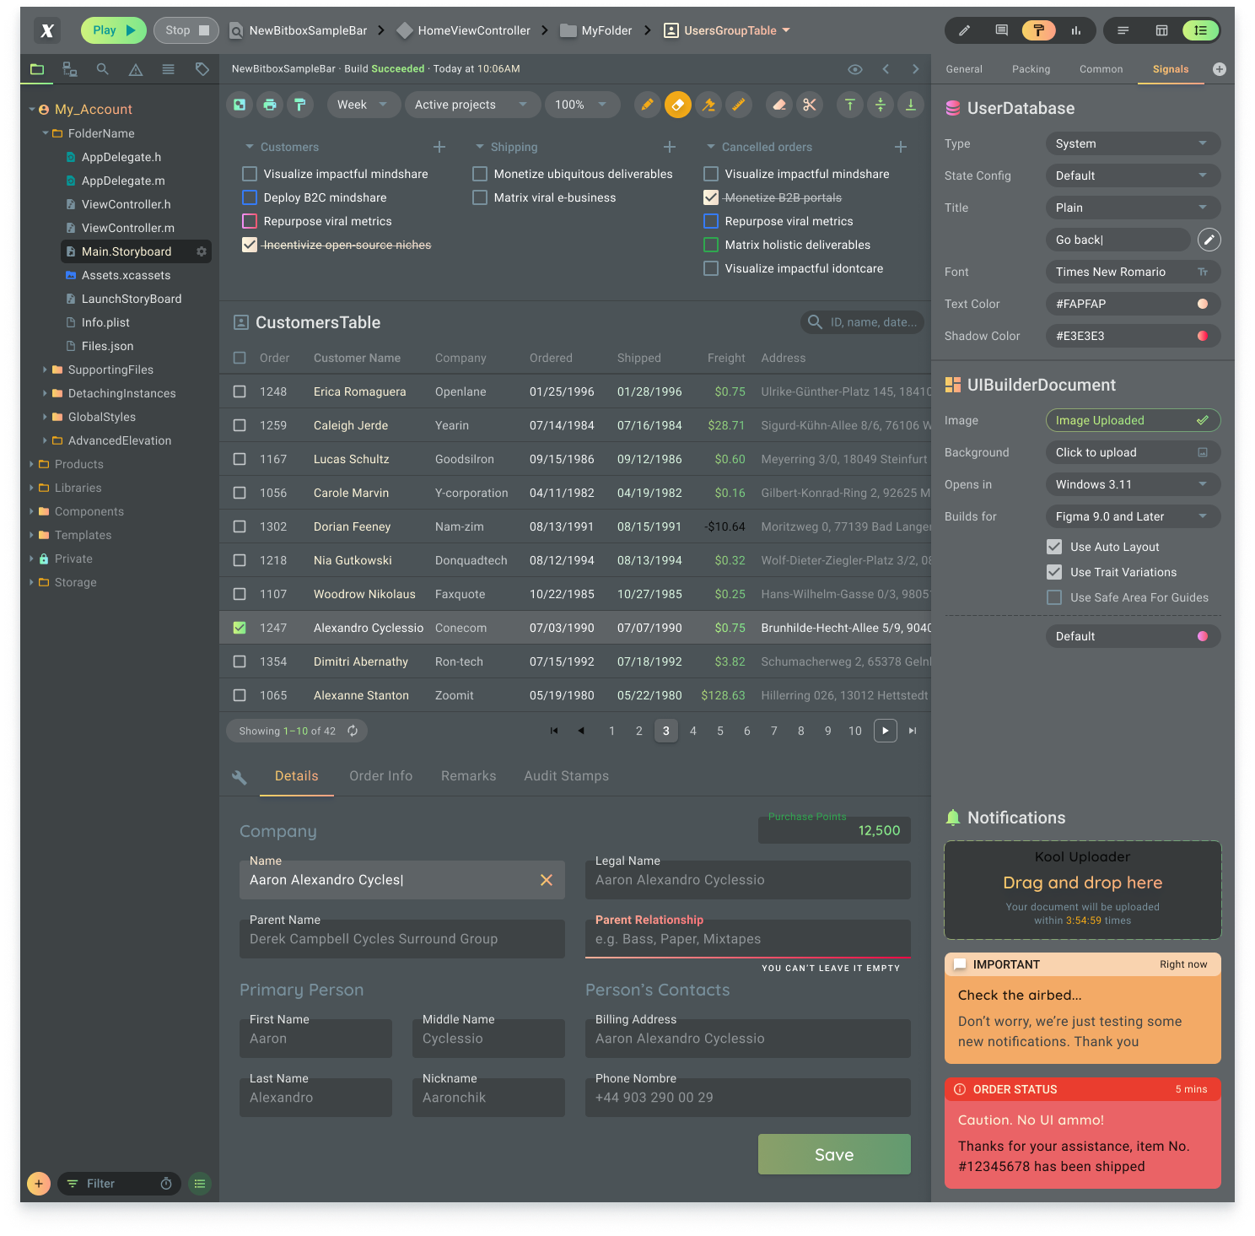This screenshot has height=1236, width=1255.
Task: Enable Use Safe Area For Guides
Action: point(1054,597)
